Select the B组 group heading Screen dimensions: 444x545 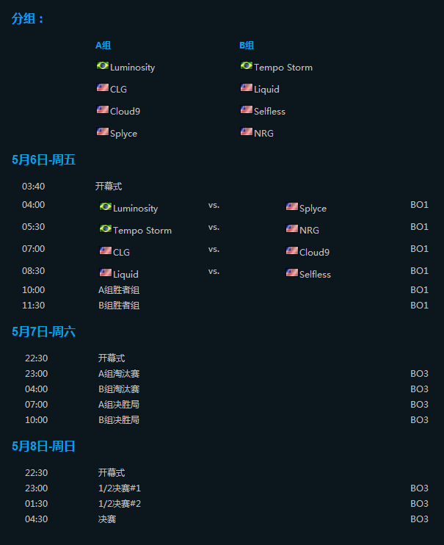pos(247,45)
